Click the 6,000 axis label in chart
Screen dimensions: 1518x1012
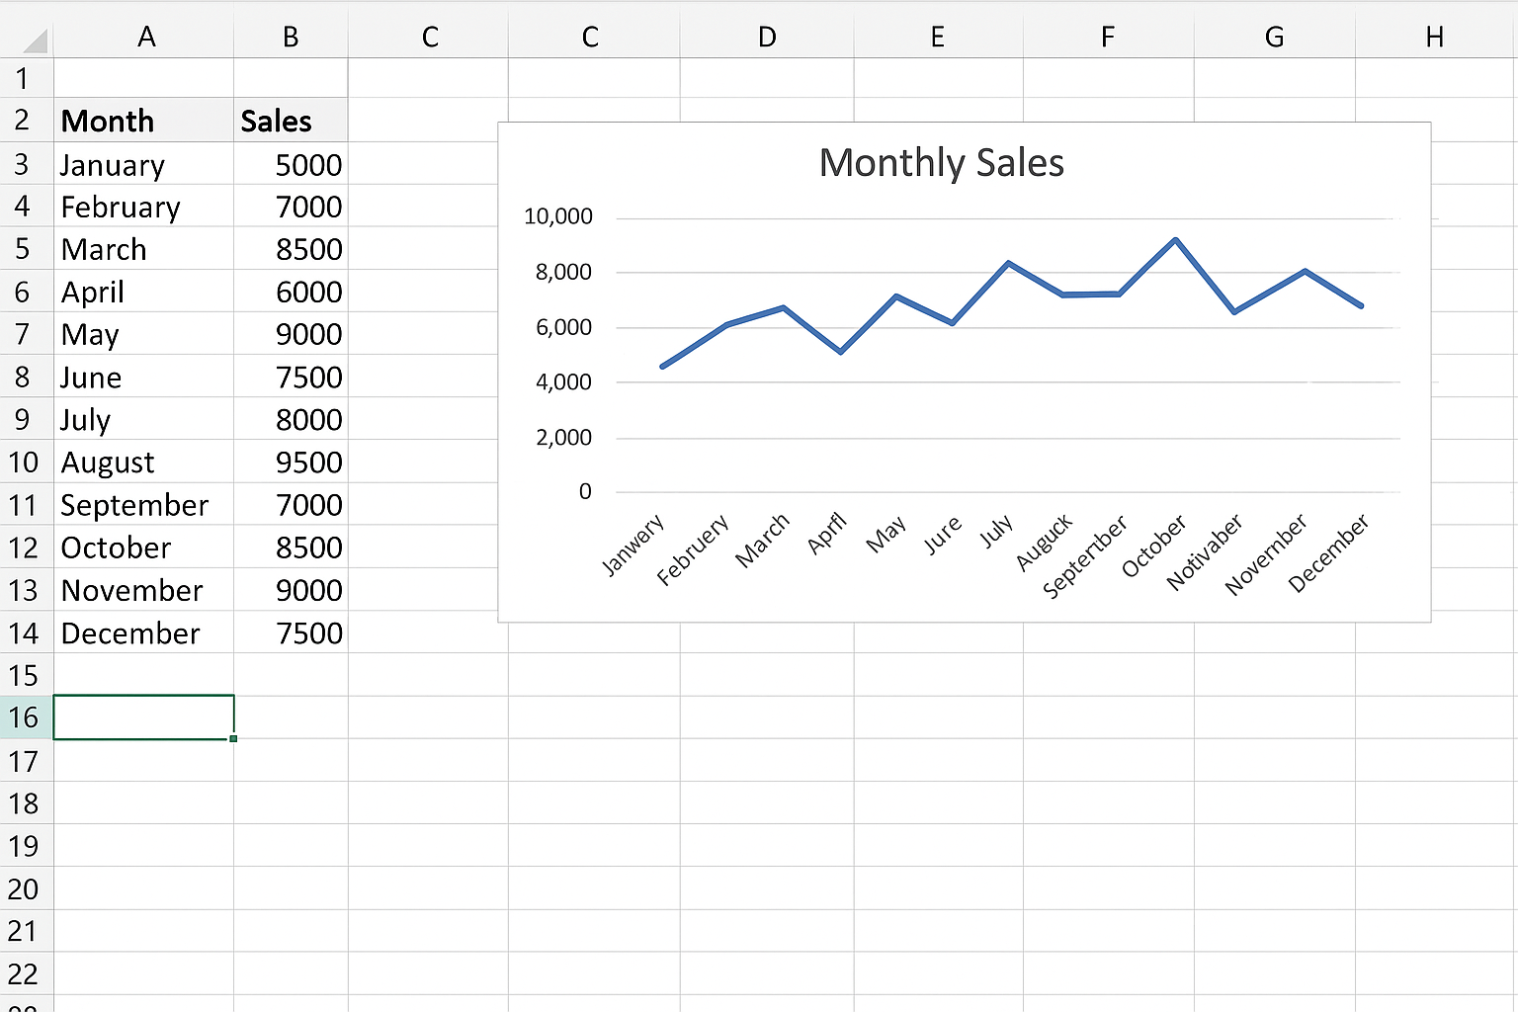[x=563, y=327]
